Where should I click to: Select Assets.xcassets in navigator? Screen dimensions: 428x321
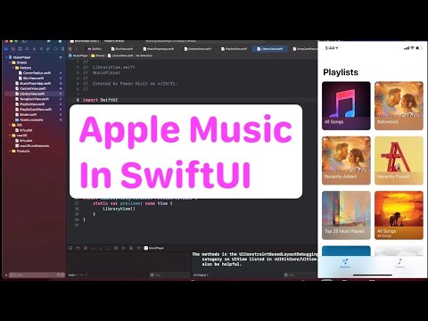coord(29,119)
